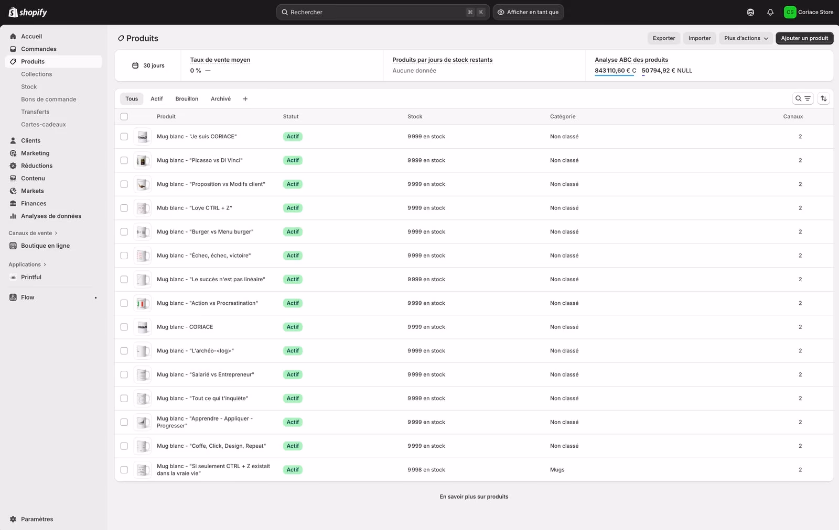Click the Commandes inbox icon
This screenshot has width=839, height=530.
[x=13, y=49]
